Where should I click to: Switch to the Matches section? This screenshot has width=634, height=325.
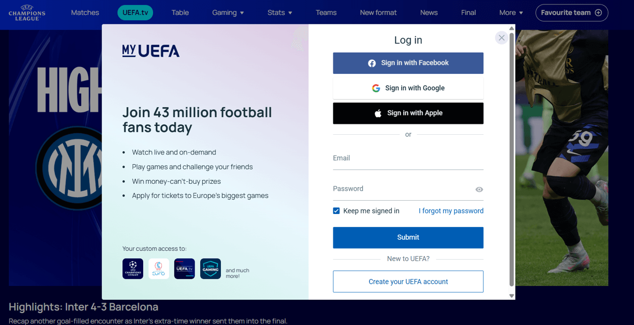pos(85,12)
